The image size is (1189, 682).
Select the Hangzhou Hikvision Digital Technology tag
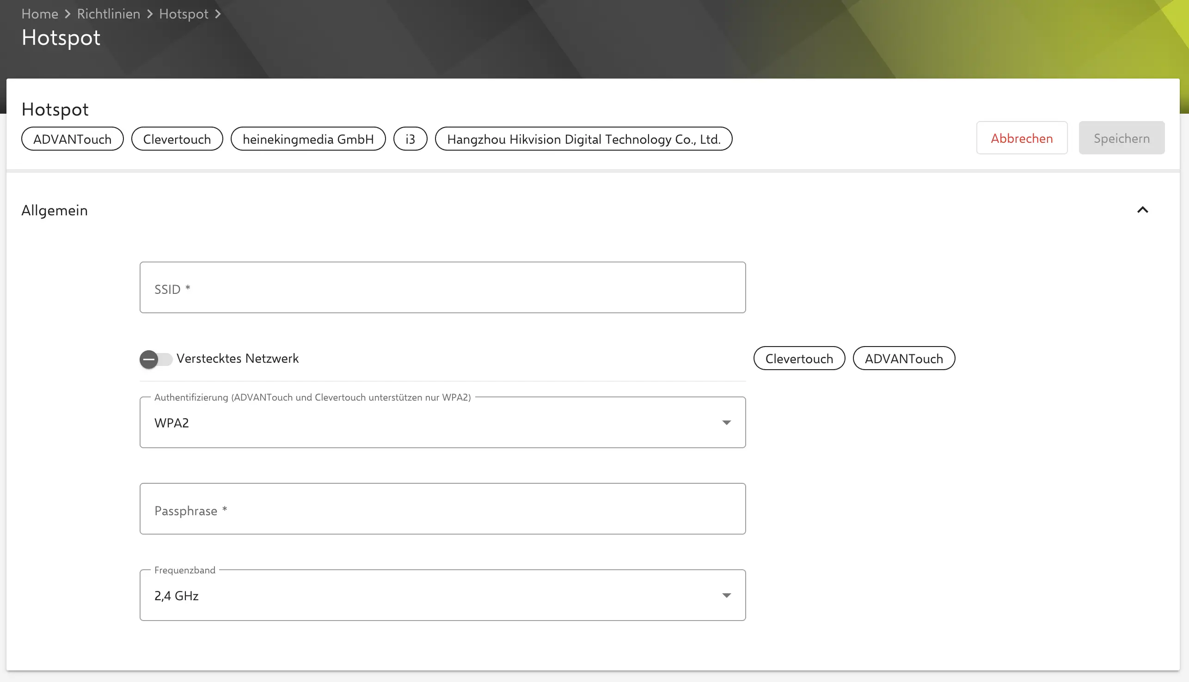[x=583, y=139]
